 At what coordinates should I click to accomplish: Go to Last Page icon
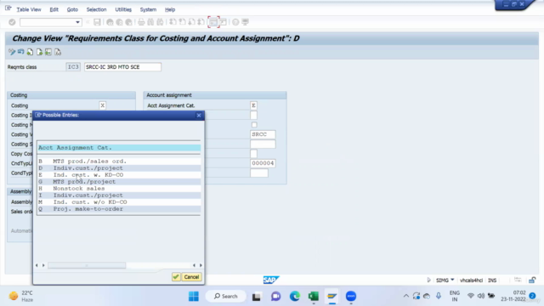(201, 22)
